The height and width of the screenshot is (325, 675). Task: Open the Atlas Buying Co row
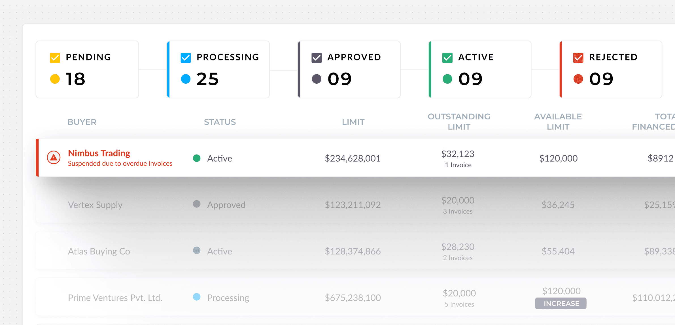coord(99,251)
